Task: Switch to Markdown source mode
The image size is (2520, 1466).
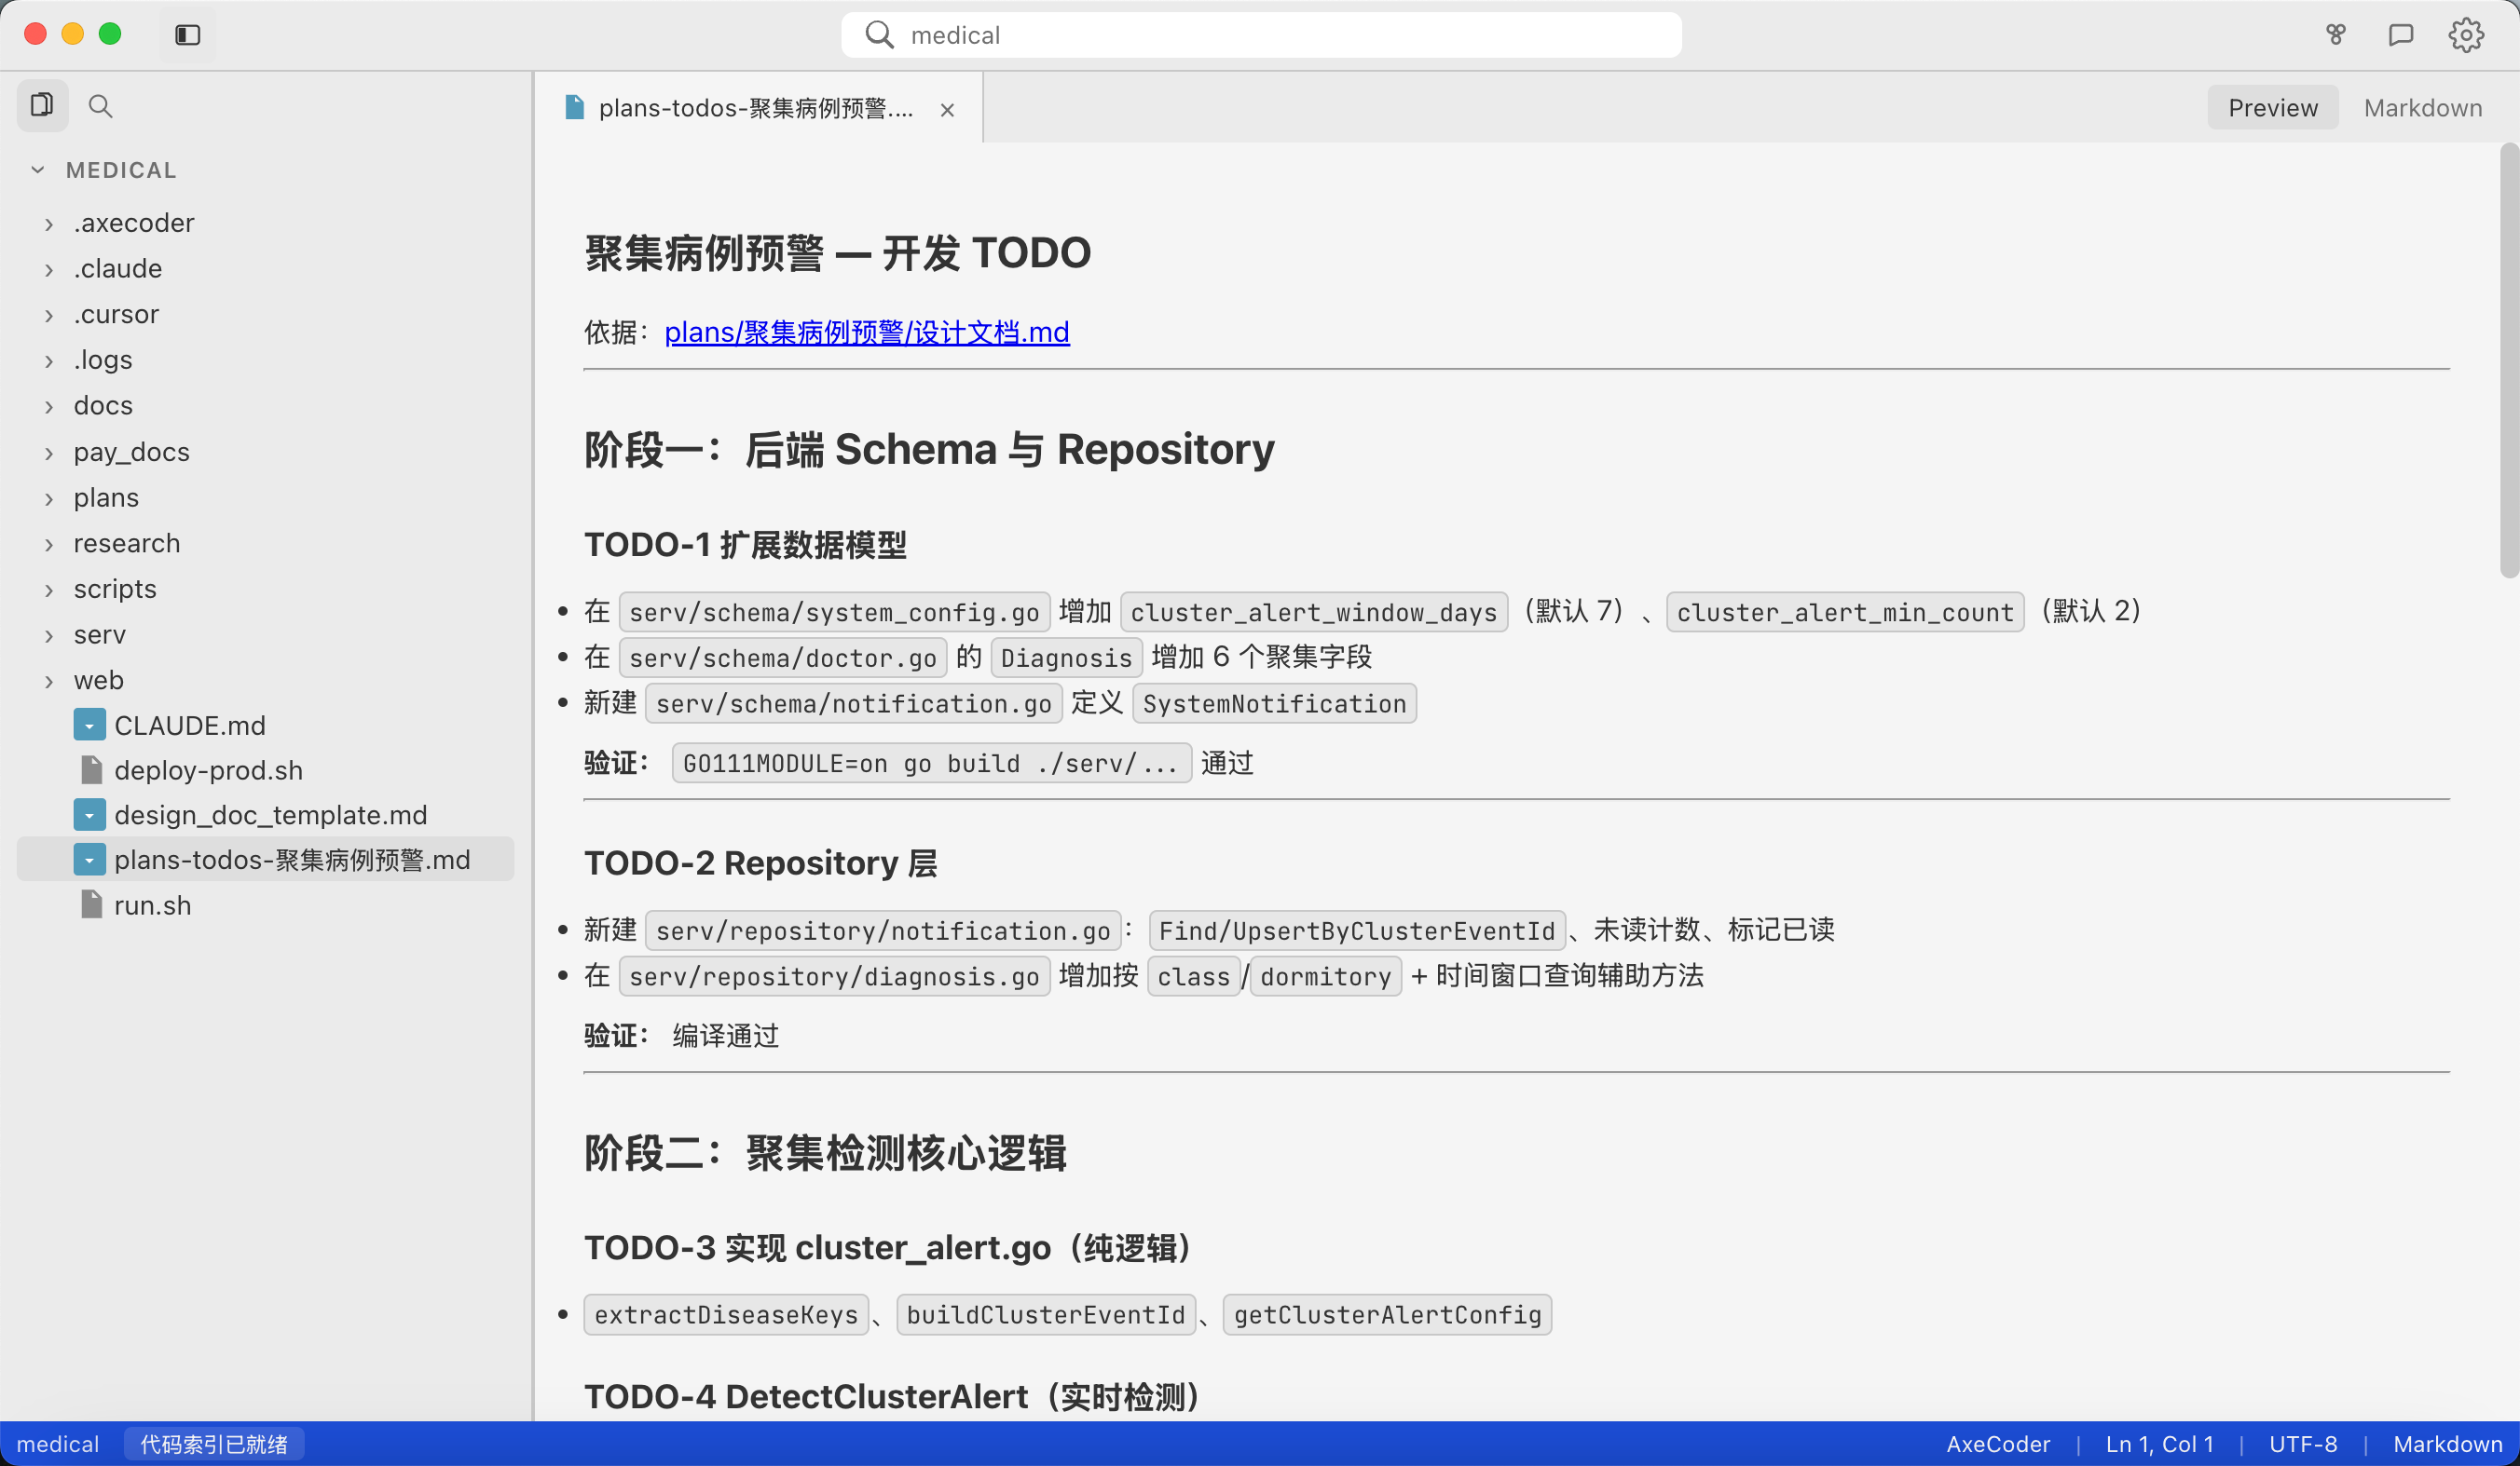Action: 2422,108
